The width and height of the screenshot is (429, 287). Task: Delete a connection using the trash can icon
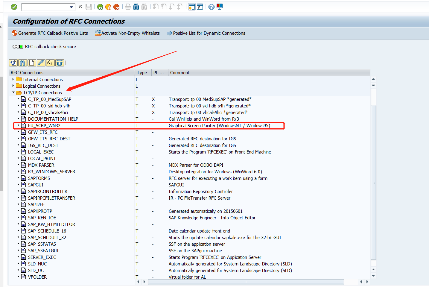(59, 63)
